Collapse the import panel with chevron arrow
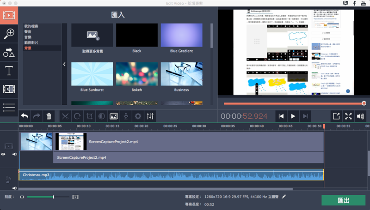370x210 pixels. point(64,64)
